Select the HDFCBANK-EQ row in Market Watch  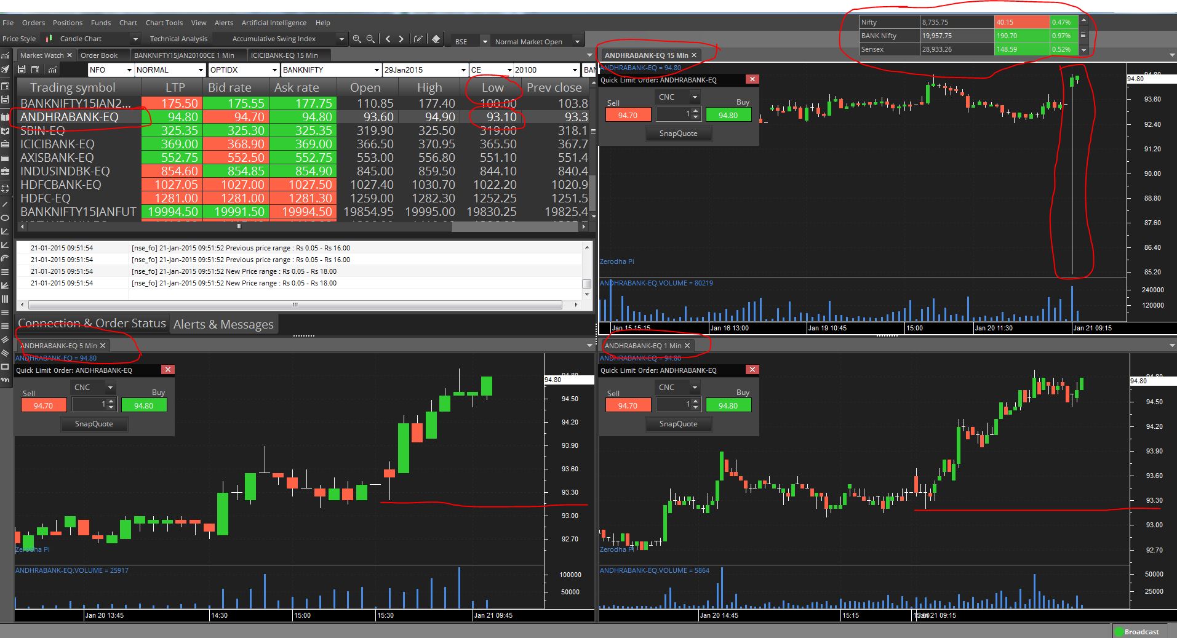point(303,185)
